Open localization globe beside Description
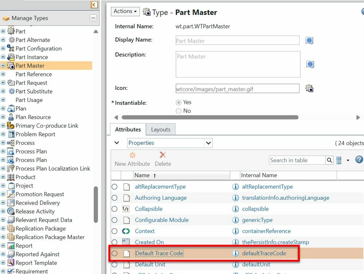364x274 pixels. coord(310,64)
